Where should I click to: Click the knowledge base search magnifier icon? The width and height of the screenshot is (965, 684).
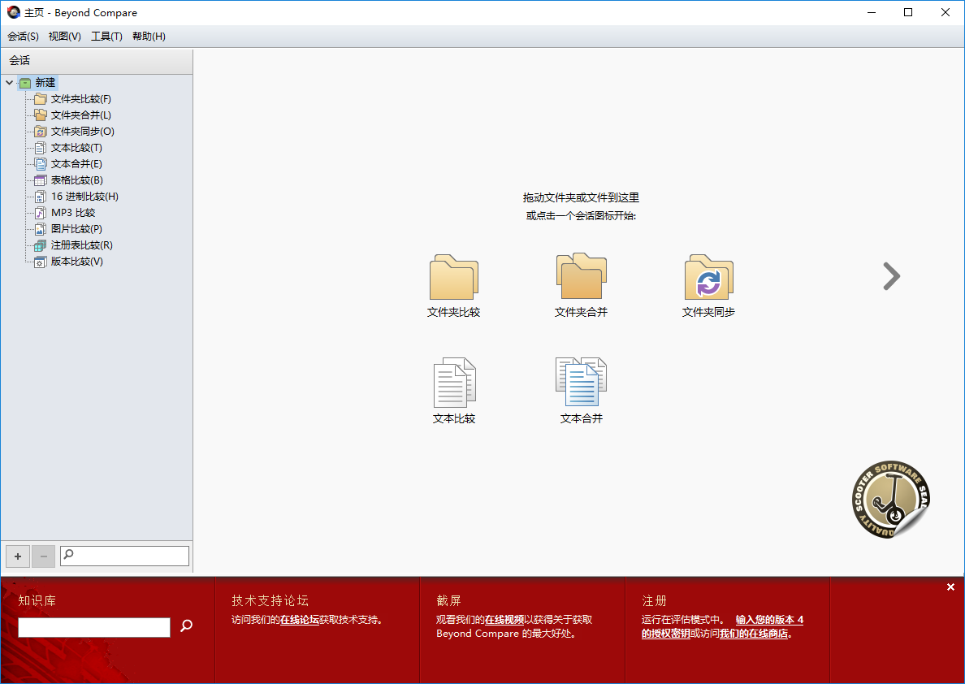[x=186, y=626]
